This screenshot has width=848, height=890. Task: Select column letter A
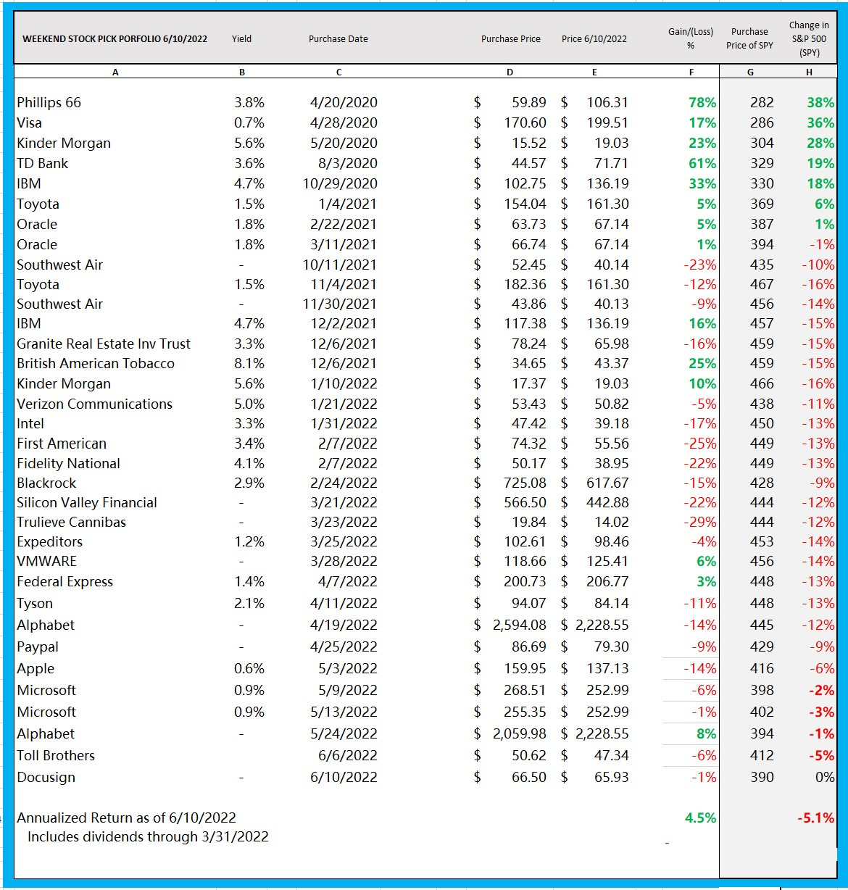point(115,72)
